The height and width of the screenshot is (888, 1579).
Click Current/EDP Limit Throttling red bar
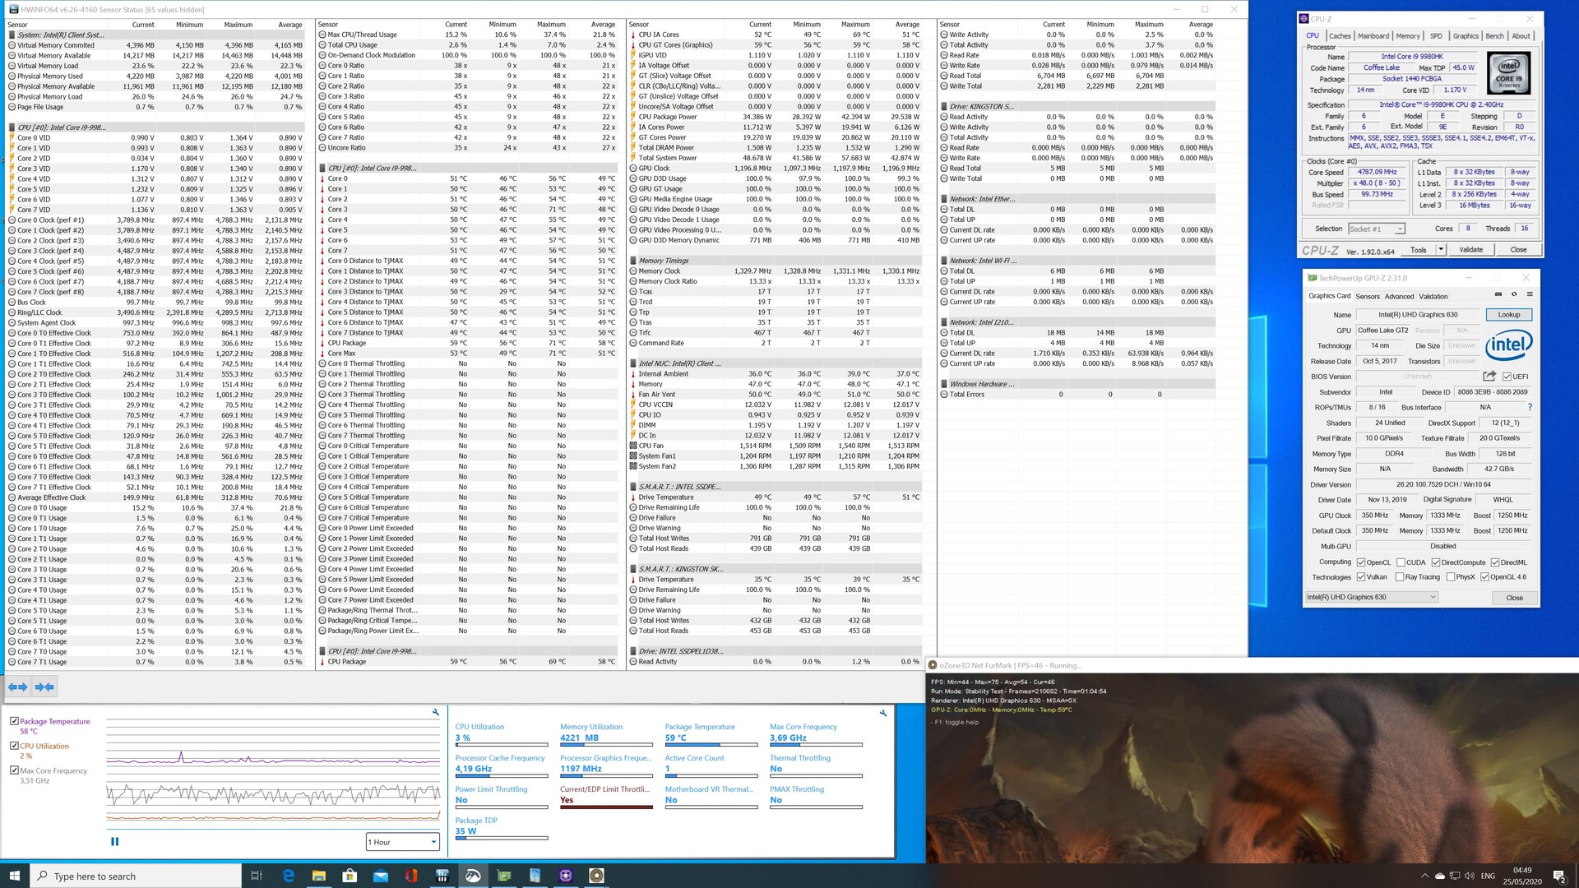606,807
